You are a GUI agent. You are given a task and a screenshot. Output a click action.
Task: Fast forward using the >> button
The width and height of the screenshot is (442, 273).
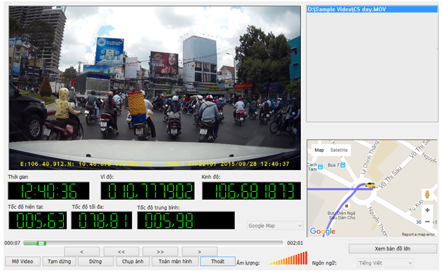pos(160,251)
